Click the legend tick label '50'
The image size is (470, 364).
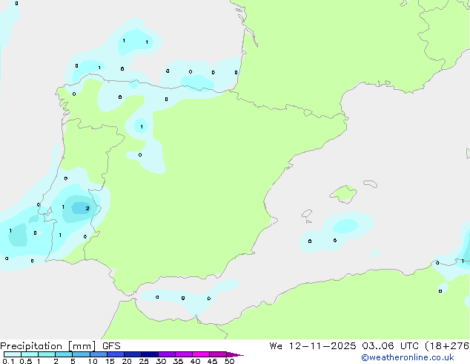[229, 361]
